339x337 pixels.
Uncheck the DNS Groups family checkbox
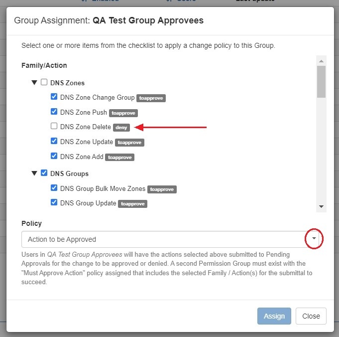point(44,173)
